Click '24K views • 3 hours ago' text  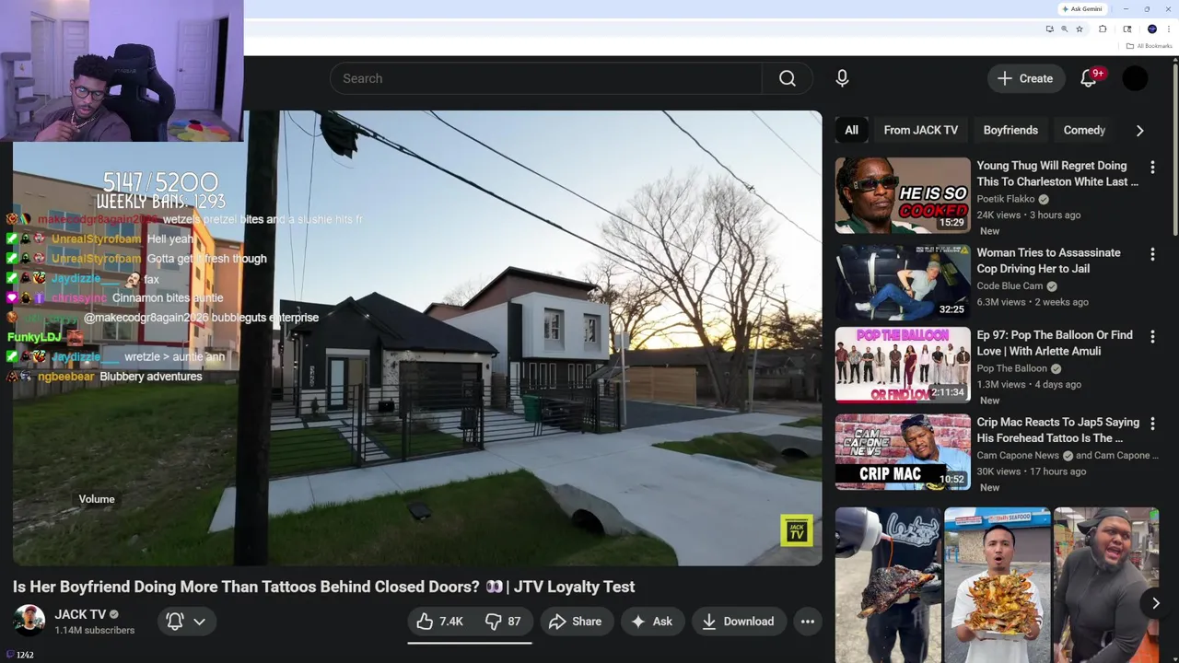click(x=1028, y=215)
